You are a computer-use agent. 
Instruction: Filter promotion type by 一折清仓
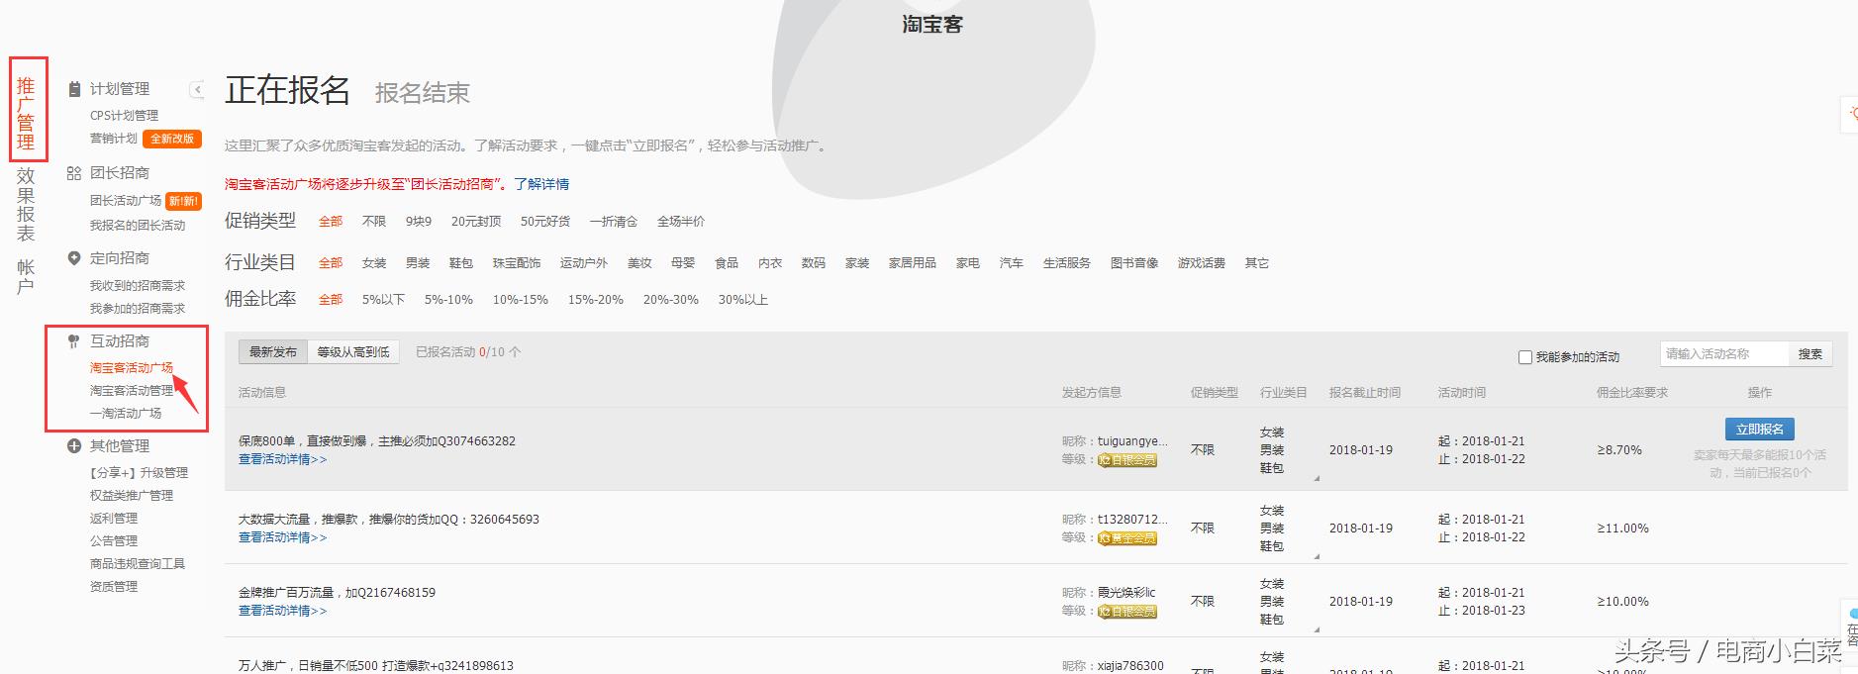click(x=614, y=222)
